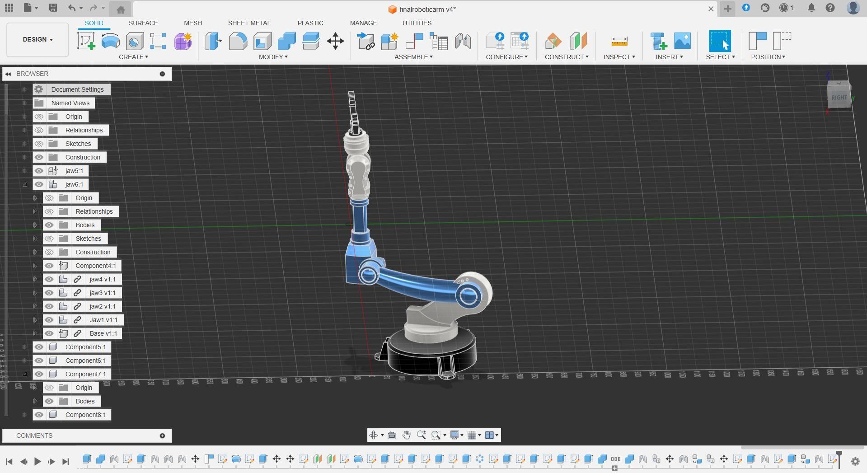The height and width of the screenshot is (473, 867).
Task: Collapse the BROWSER panel arrows
Action: pos(8,74)
